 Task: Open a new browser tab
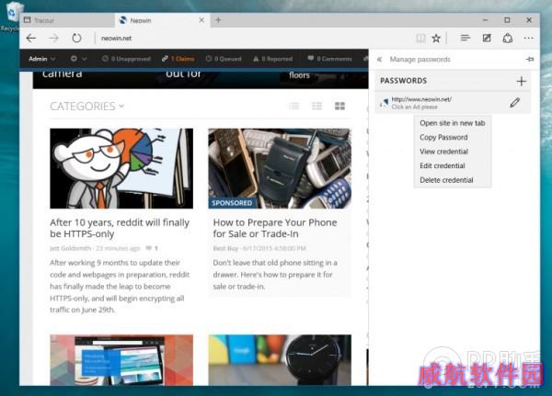pos(218,20)
